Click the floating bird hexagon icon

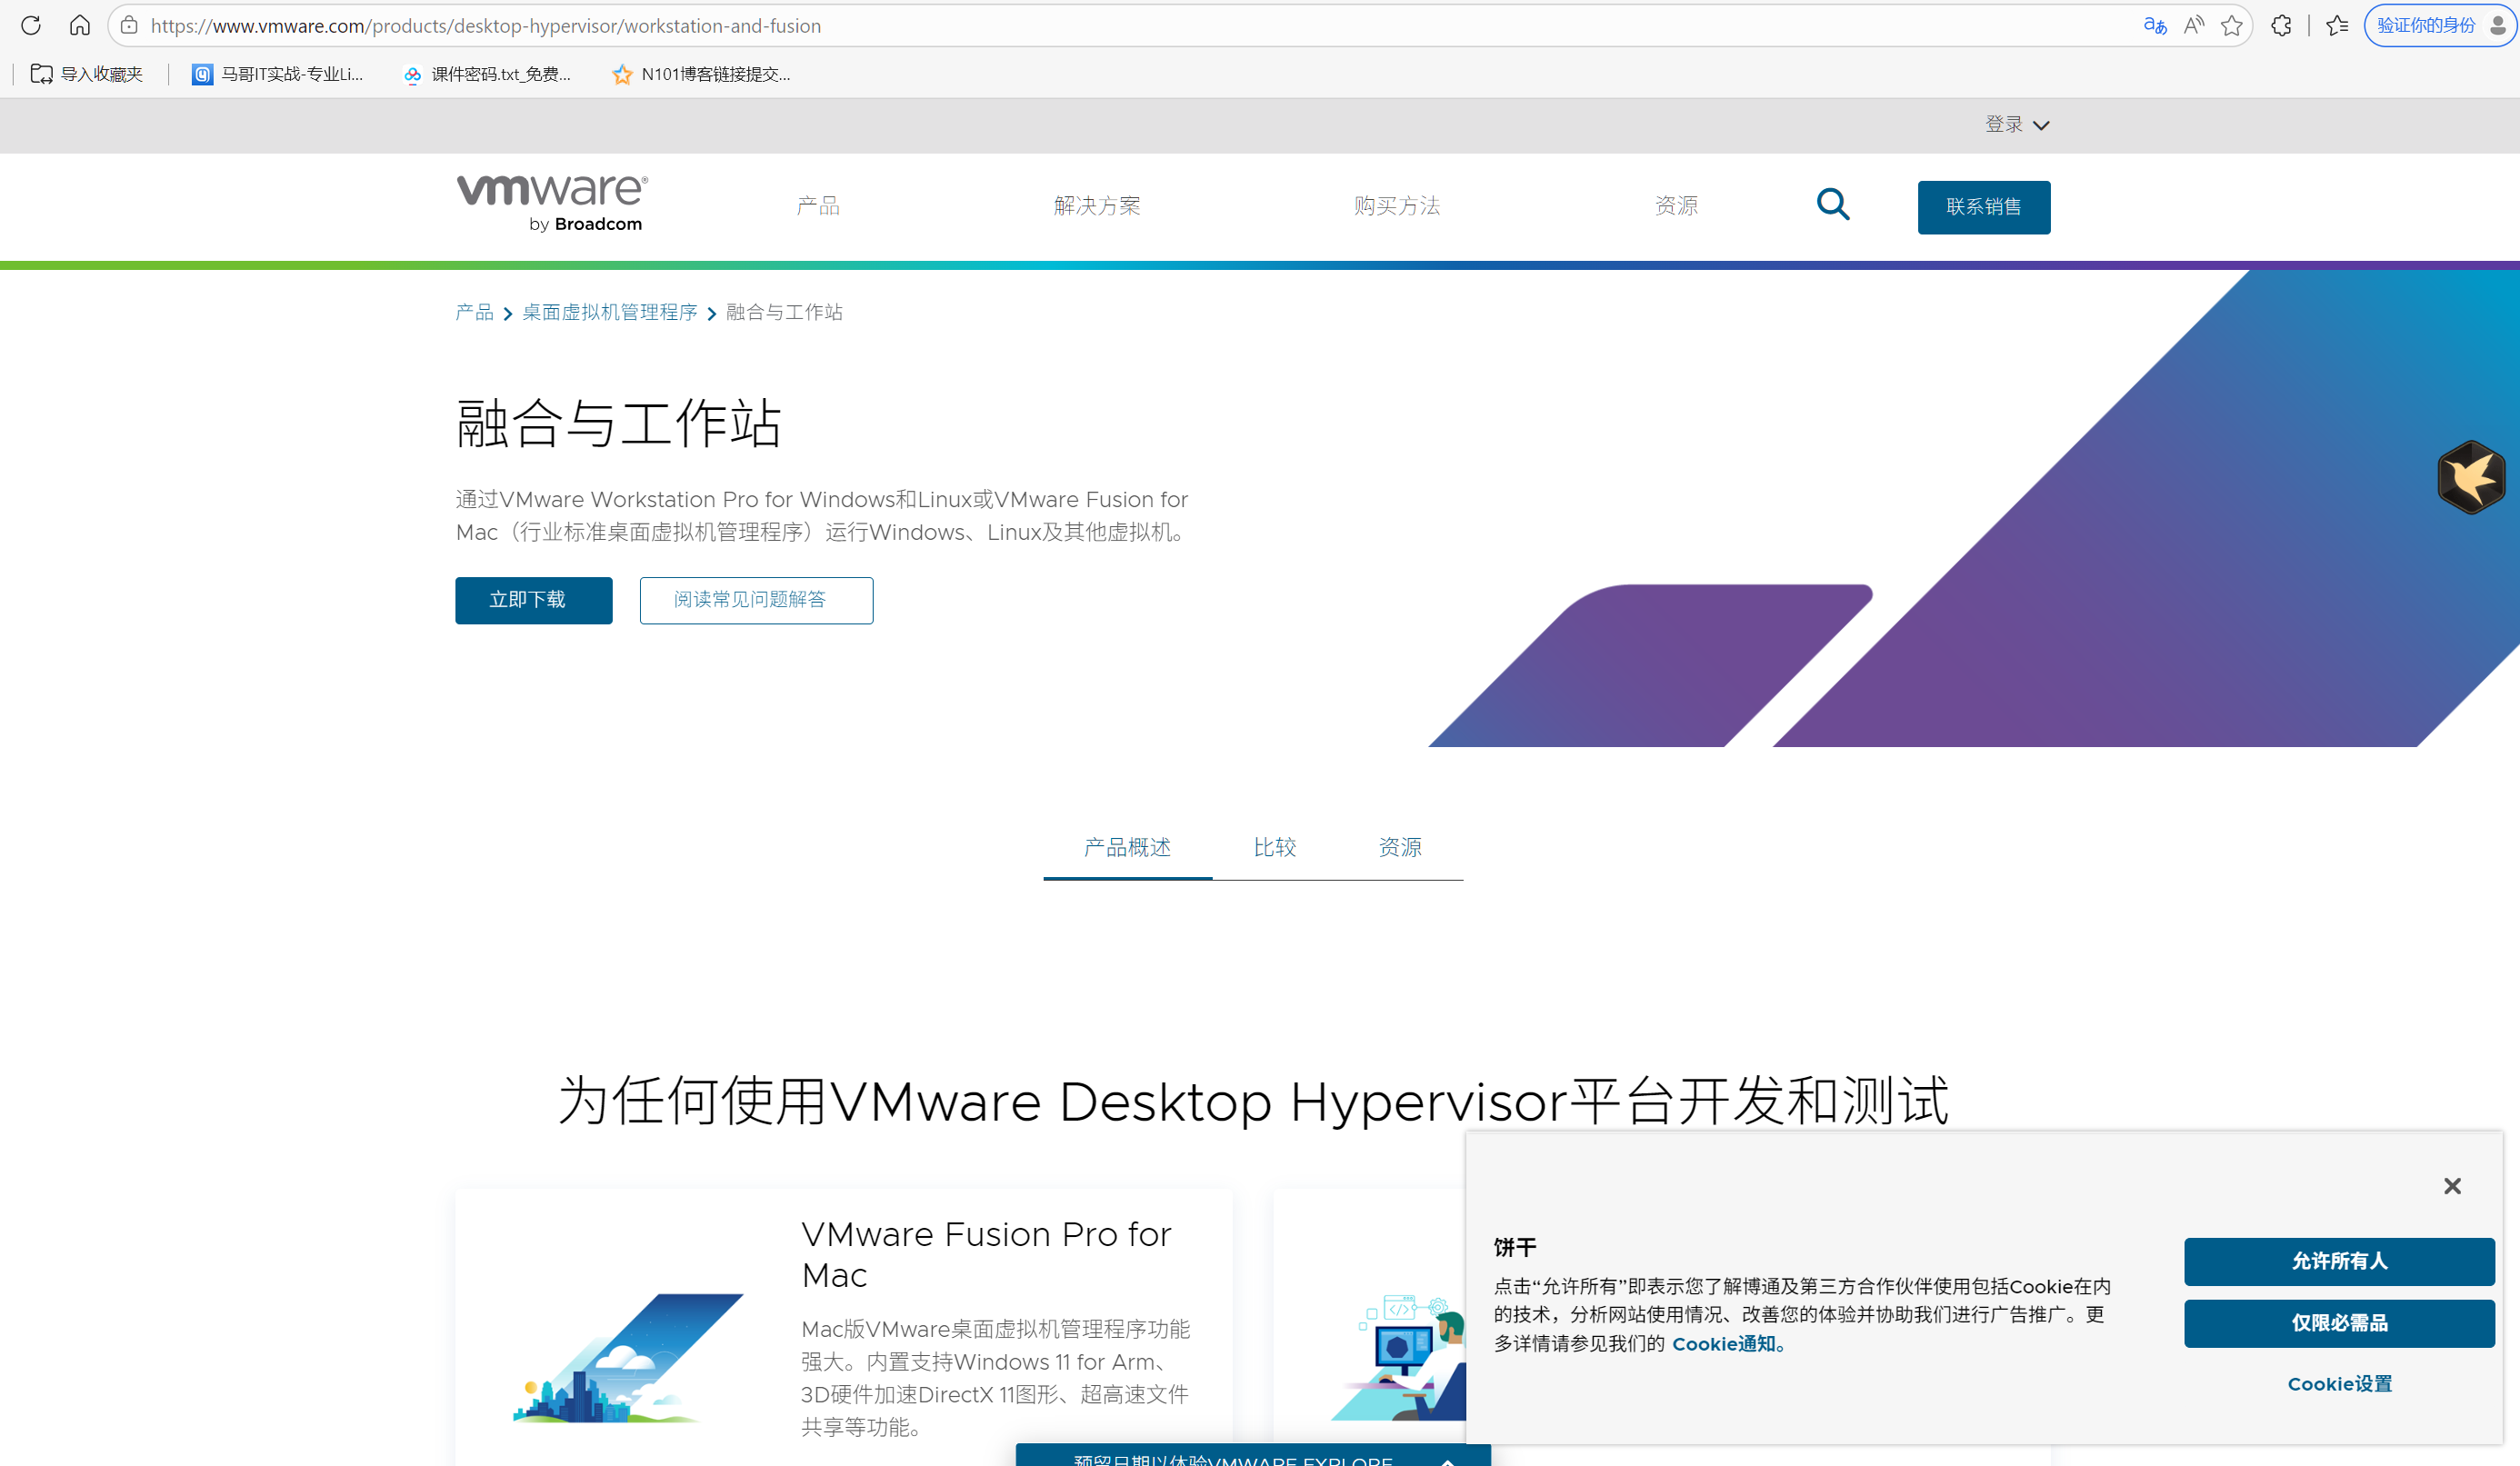[x=2470, y=477]
